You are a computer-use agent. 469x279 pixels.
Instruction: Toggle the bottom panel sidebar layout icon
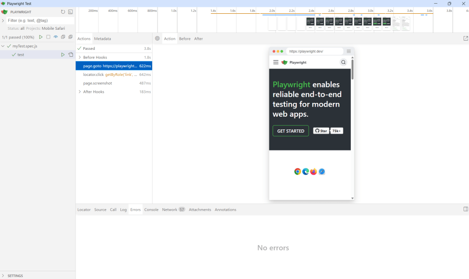point(466,209)
